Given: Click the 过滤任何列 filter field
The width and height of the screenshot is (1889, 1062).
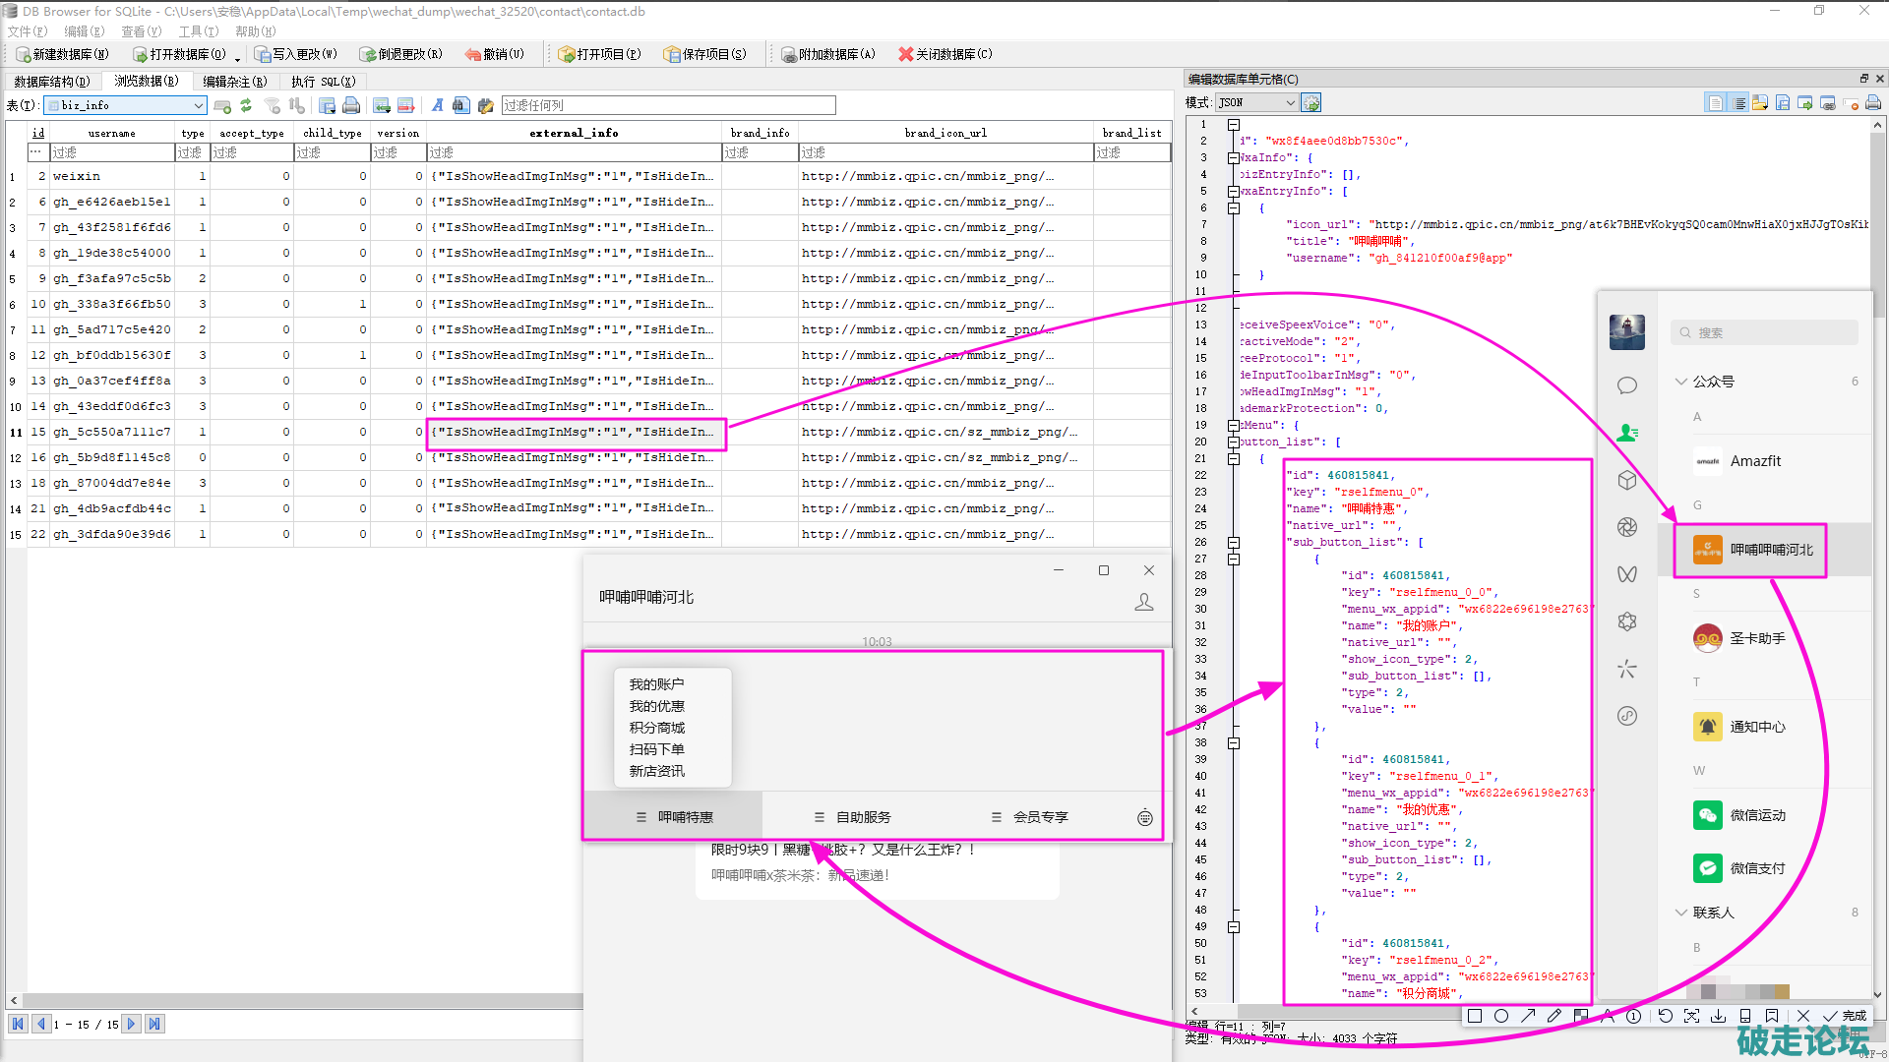Looking at the screenshot, I should pyautogui.click(x=668, y=105).
